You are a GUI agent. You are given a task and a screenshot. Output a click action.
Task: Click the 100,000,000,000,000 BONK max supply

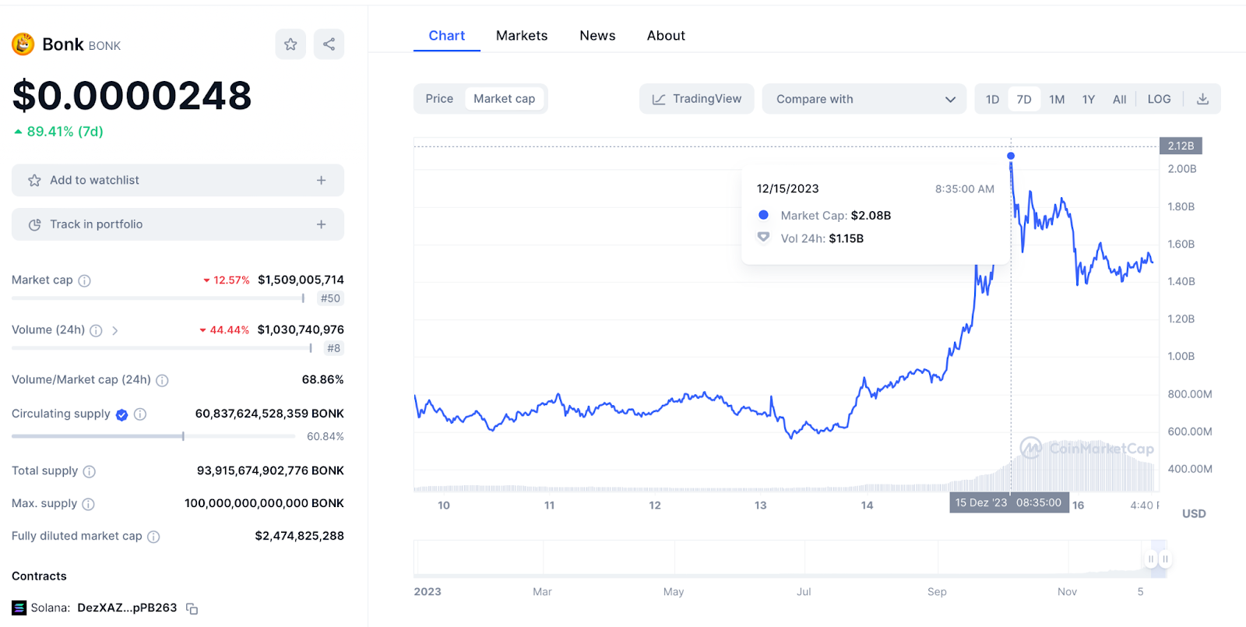[264, 503]
